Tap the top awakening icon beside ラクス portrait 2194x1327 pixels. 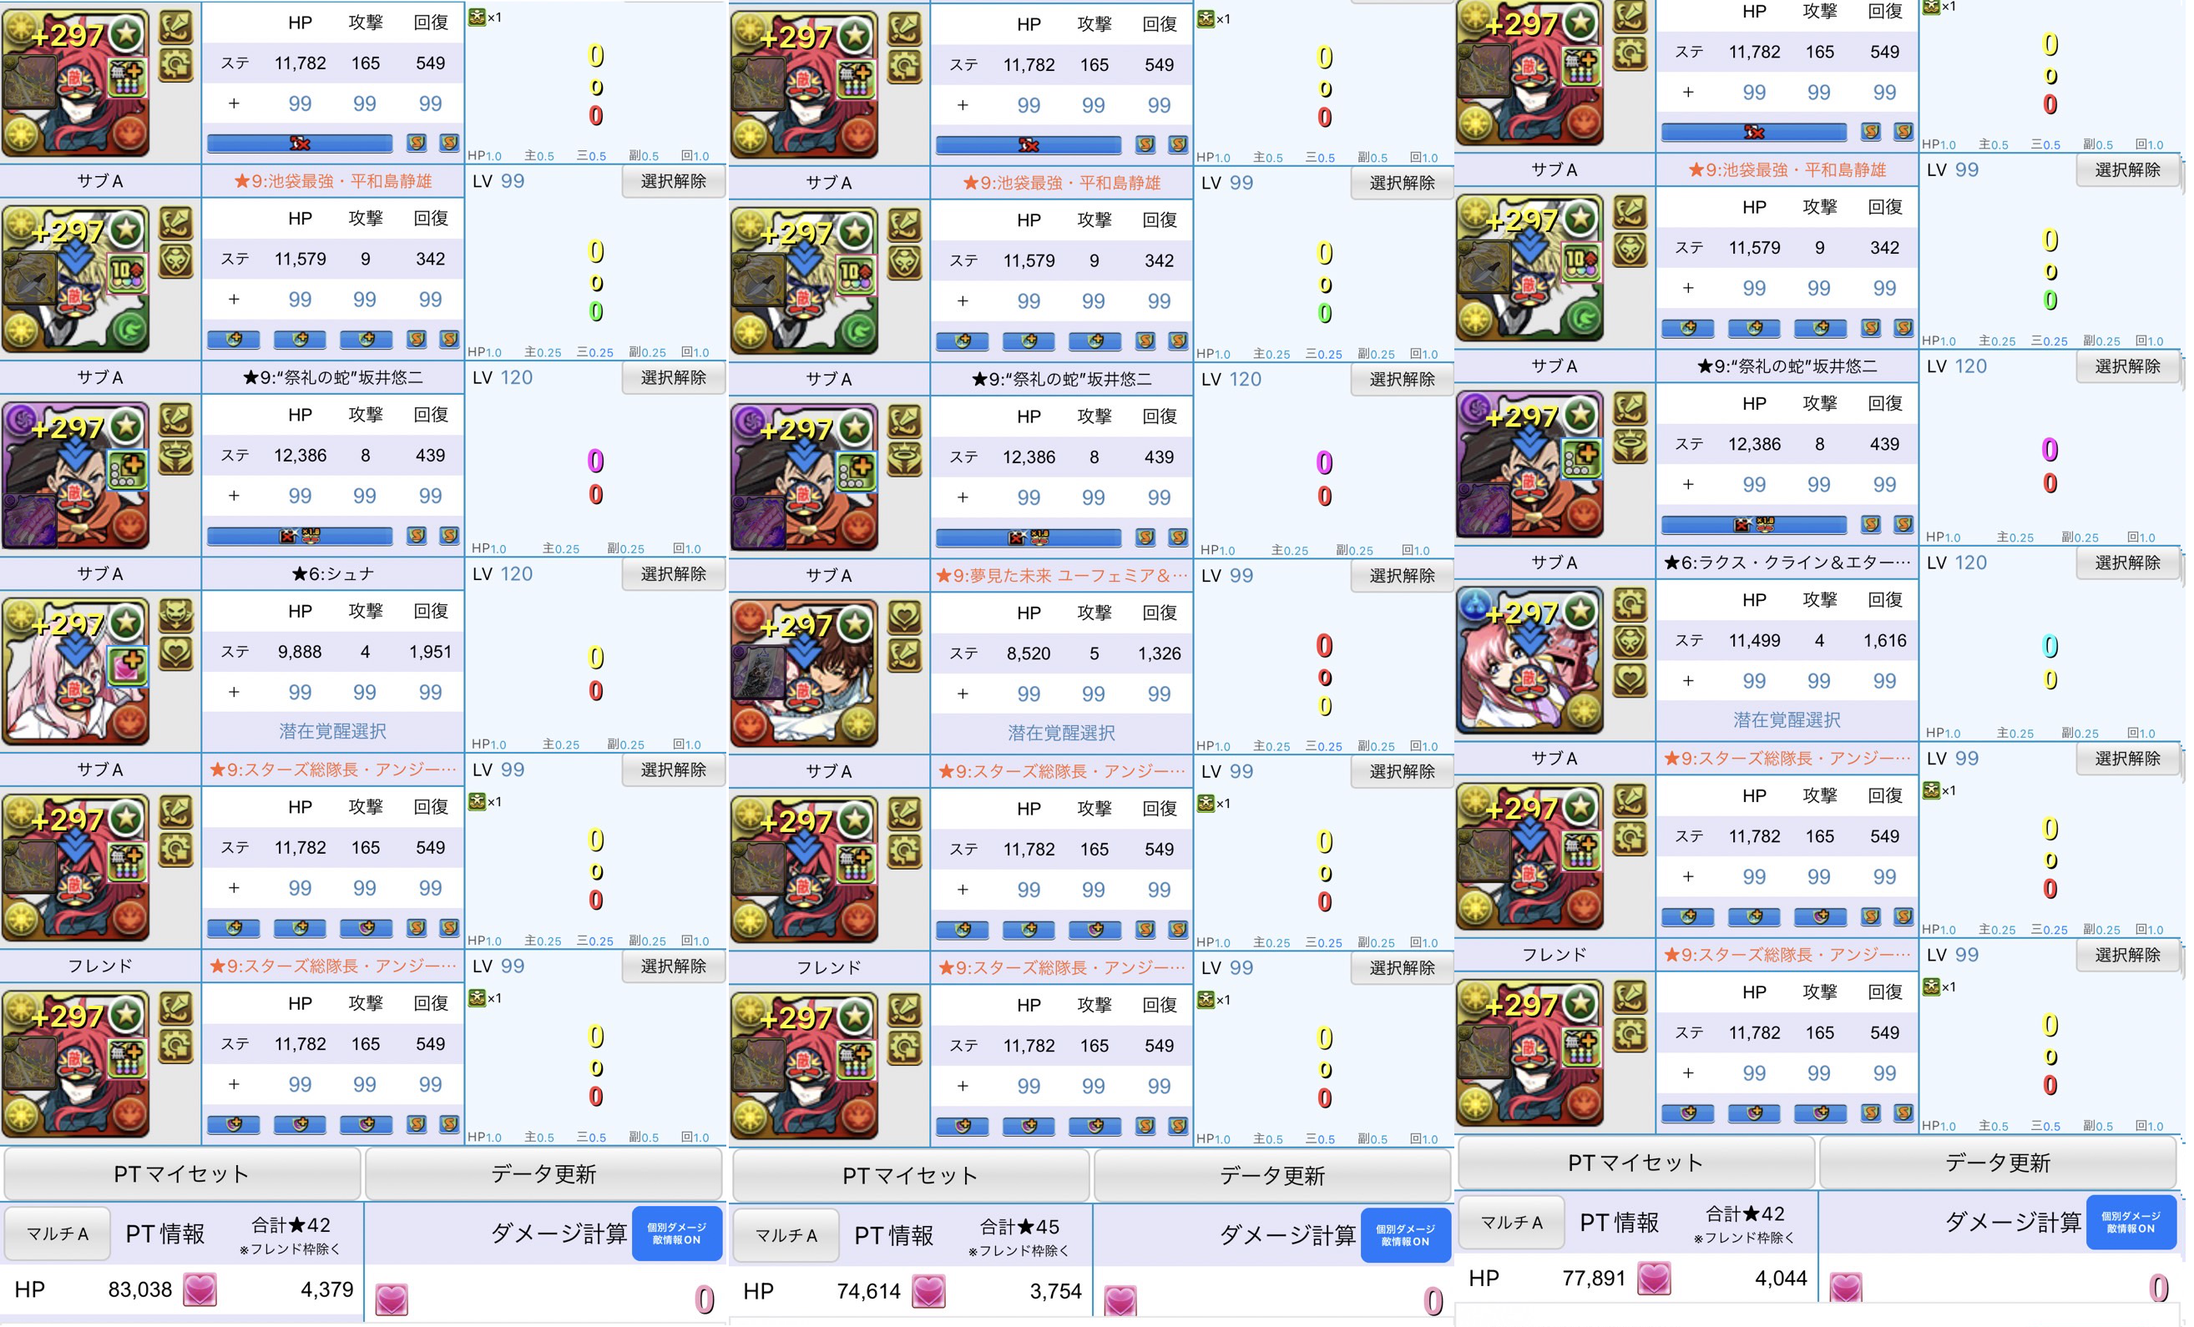point(1630,604)
